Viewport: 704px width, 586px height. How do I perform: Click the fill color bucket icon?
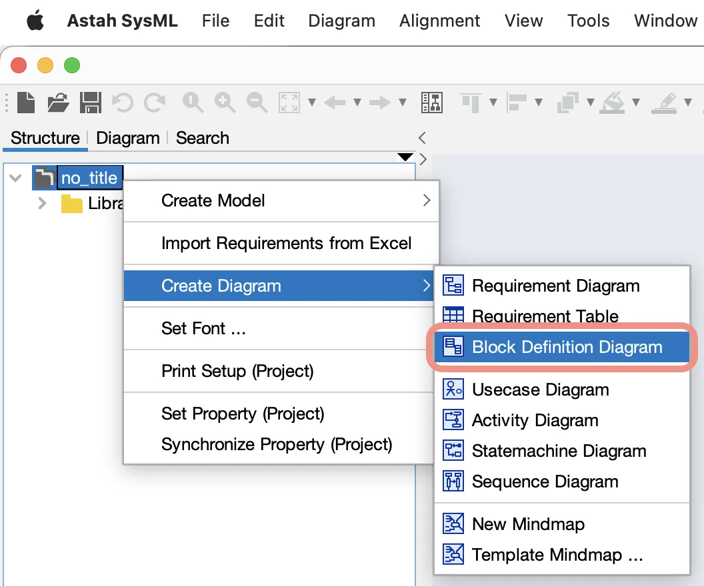click(614, 103)
